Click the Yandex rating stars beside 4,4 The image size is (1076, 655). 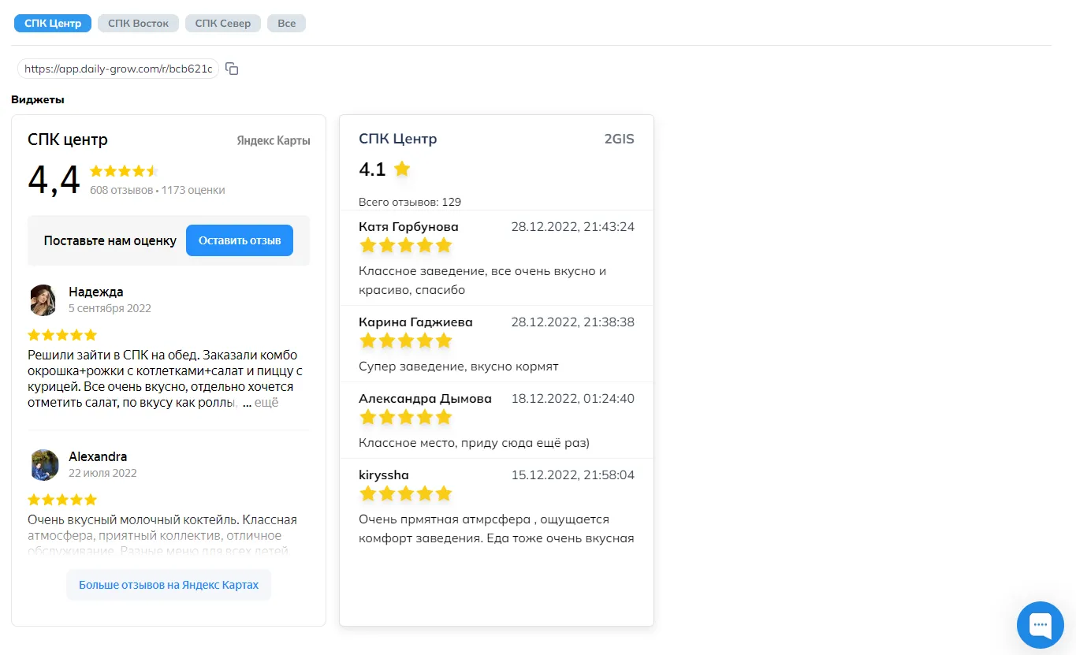click(x=124, y=171)
